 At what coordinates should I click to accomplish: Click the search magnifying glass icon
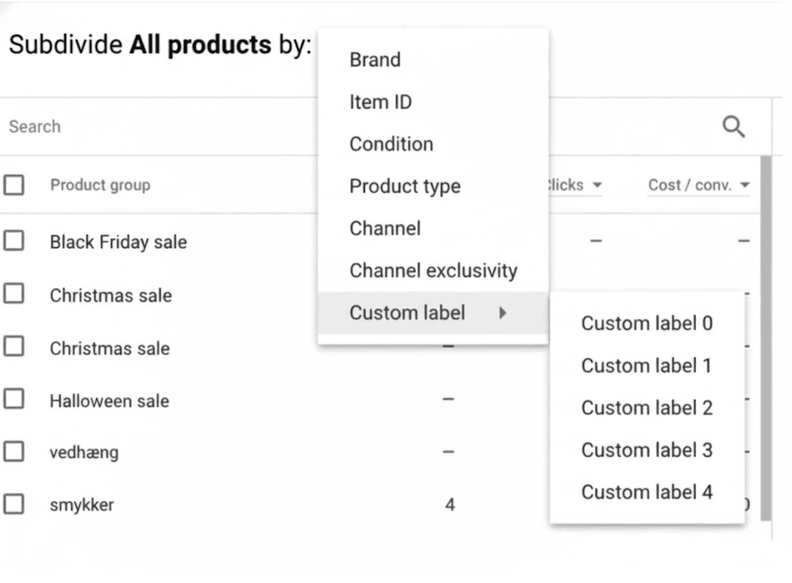[734, 126]
